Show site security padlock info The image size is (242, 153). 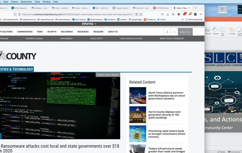19,14
